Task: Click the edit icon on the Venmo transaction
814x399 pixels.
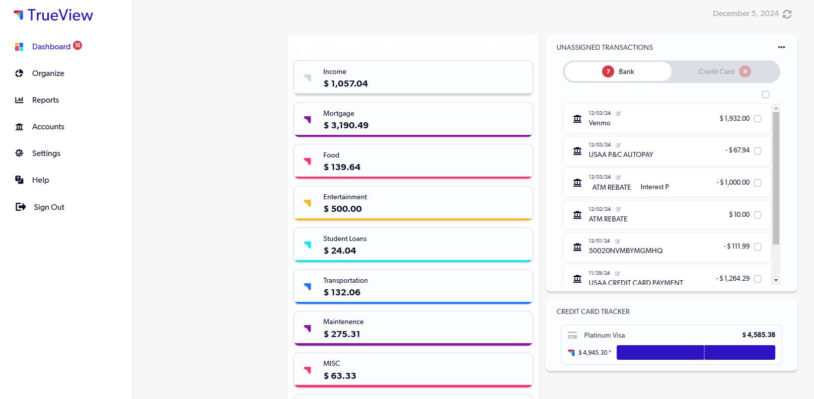Action: pos(618,113)
